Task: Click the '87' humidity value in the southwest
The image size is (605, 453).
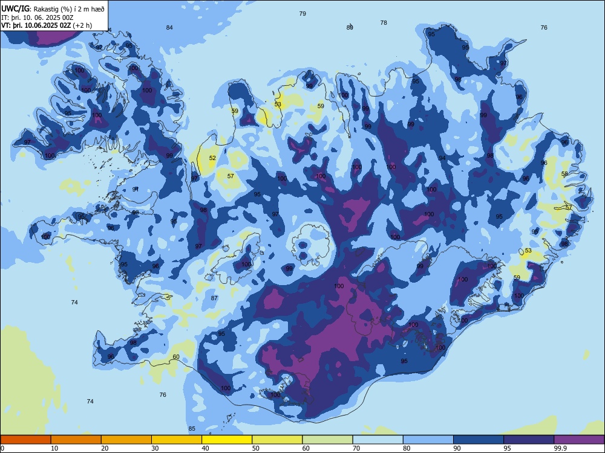Action: (214, 298)
